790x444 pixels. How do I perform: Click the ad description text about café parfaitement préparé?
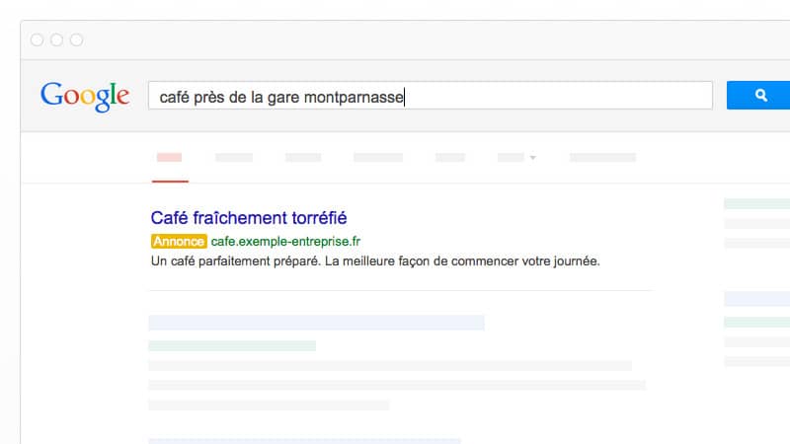[x=375, y=262]
